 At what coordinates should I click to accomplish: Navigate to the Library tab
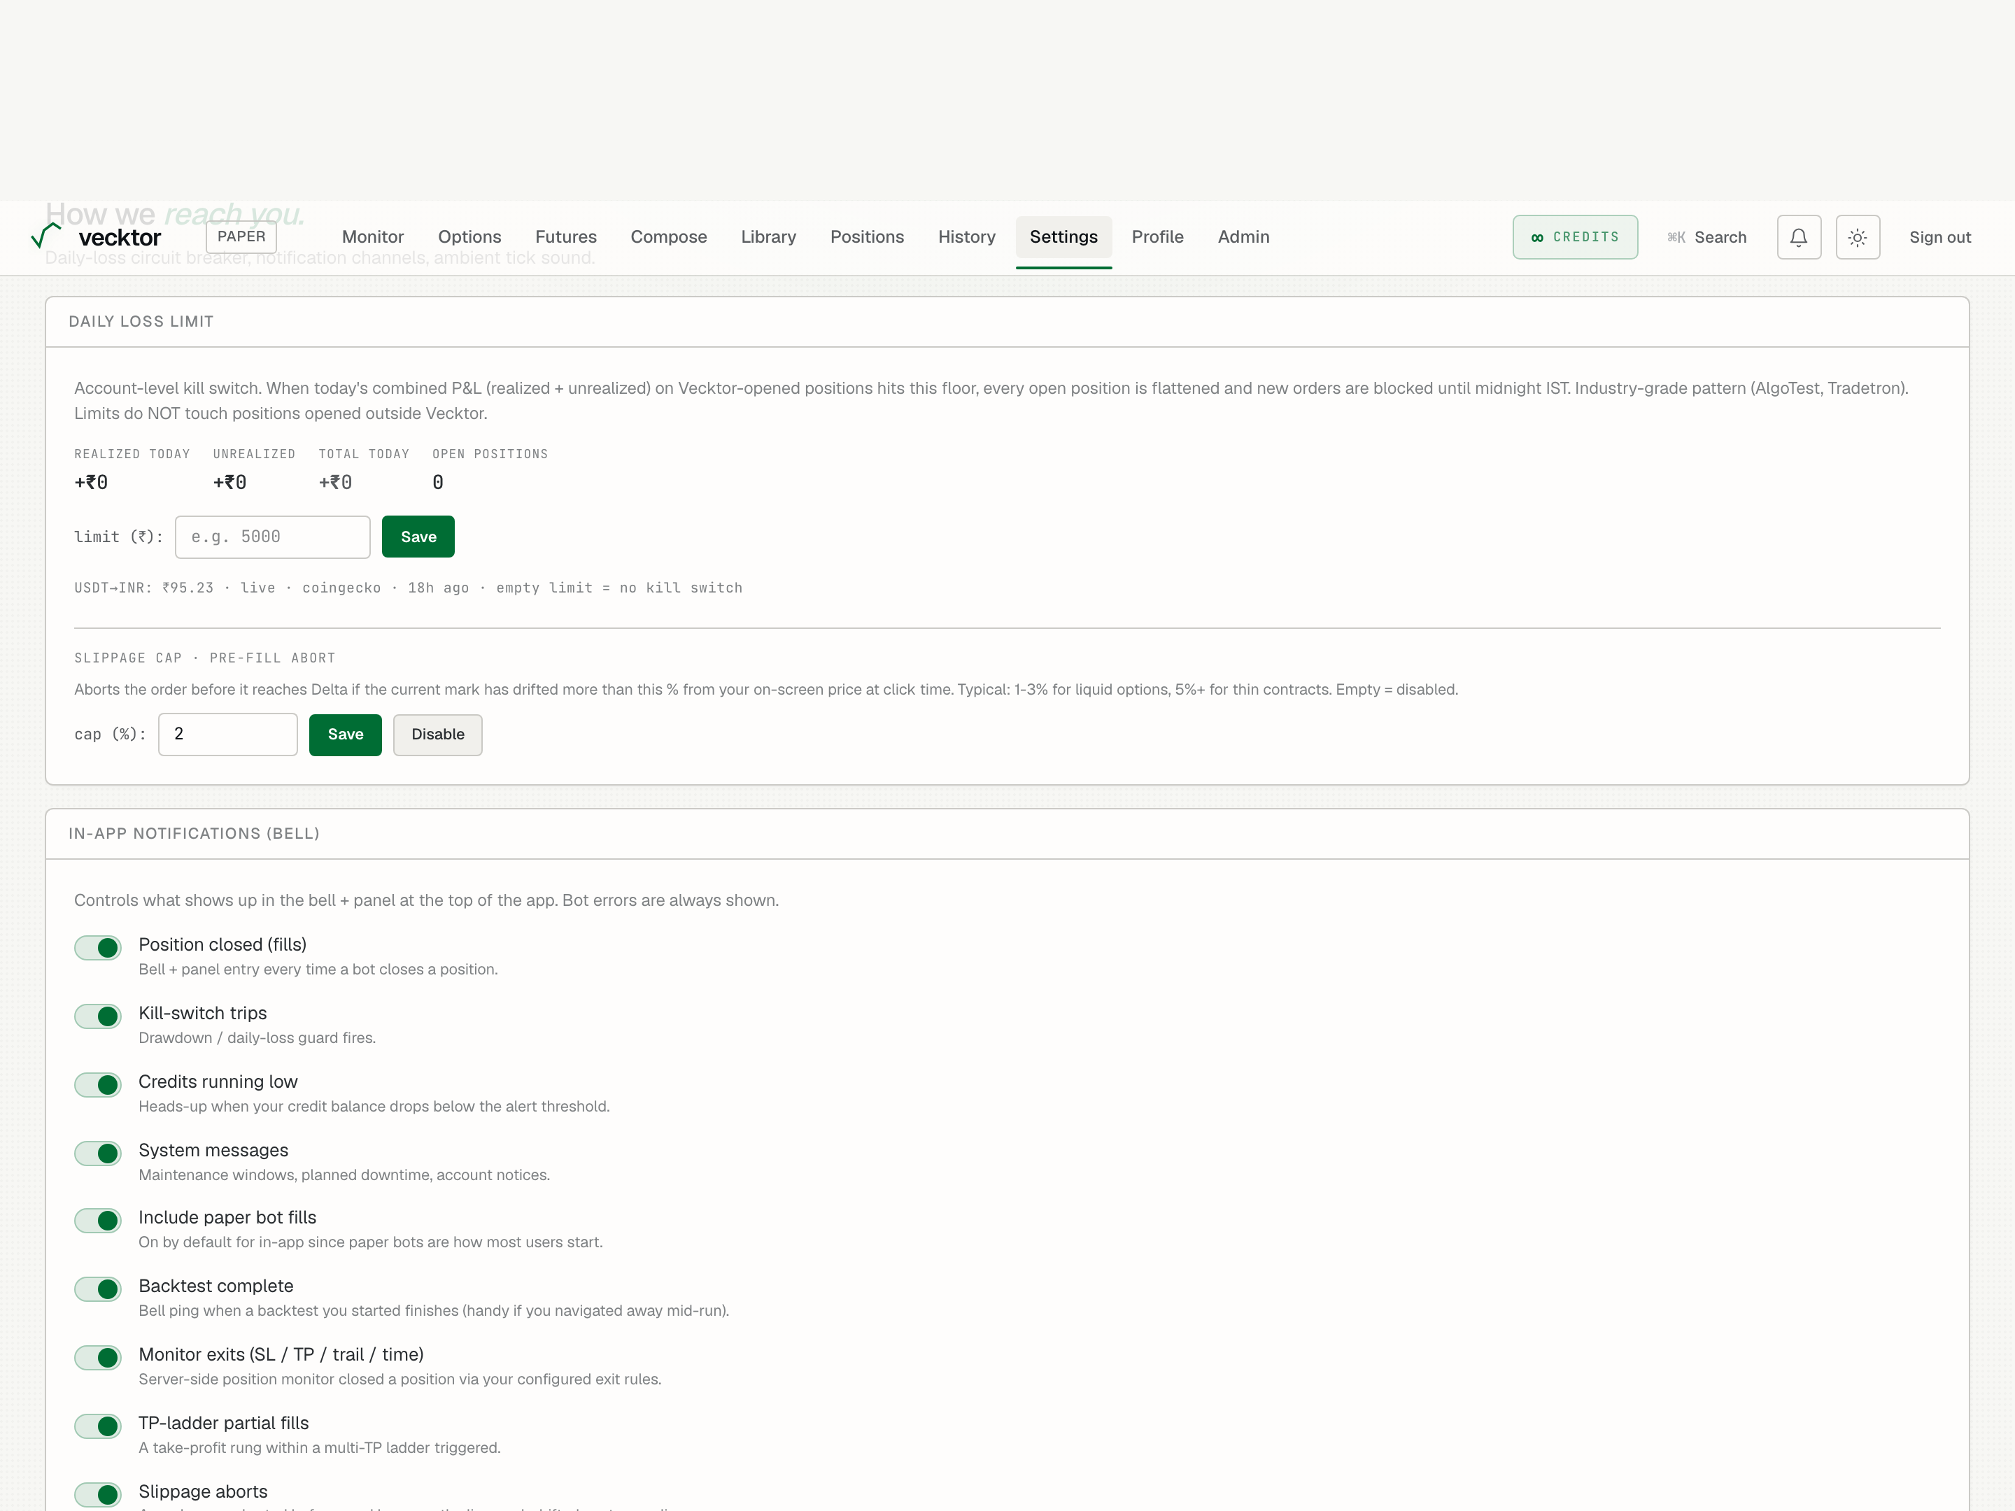(x=768, y=237)
